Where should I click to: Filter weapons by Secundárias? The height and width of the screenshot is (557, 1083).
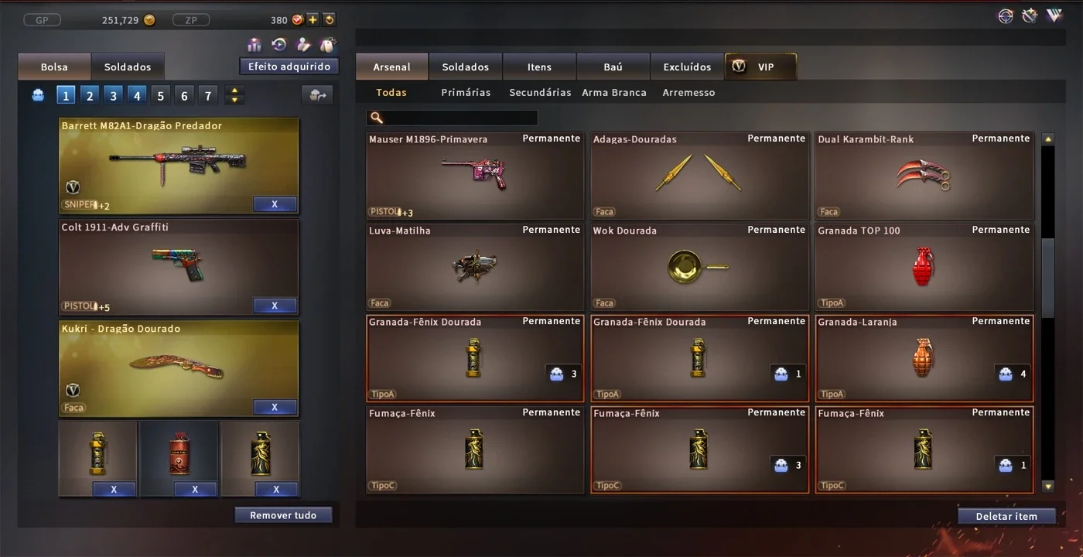click(540, 92)
